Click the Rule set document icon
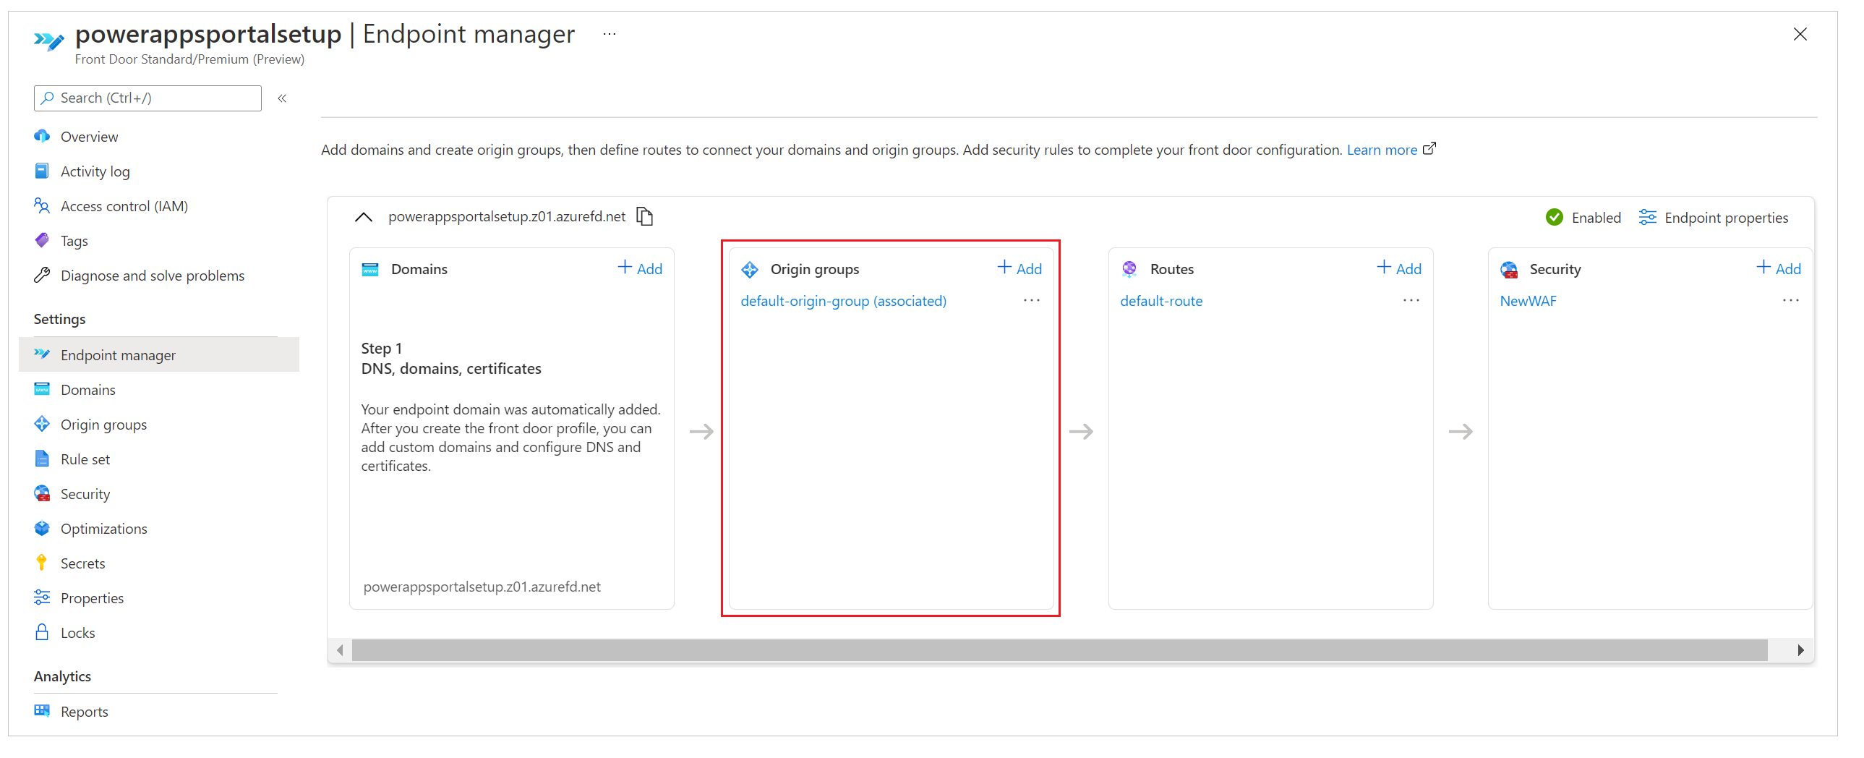Viewport: 1864px width, 758px height. (42, 459)
